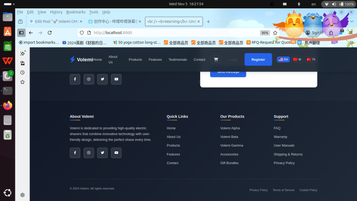Switch site language to Turkish (TR)
Viewport: 357px width, 201px height.
tap(311, 60)
